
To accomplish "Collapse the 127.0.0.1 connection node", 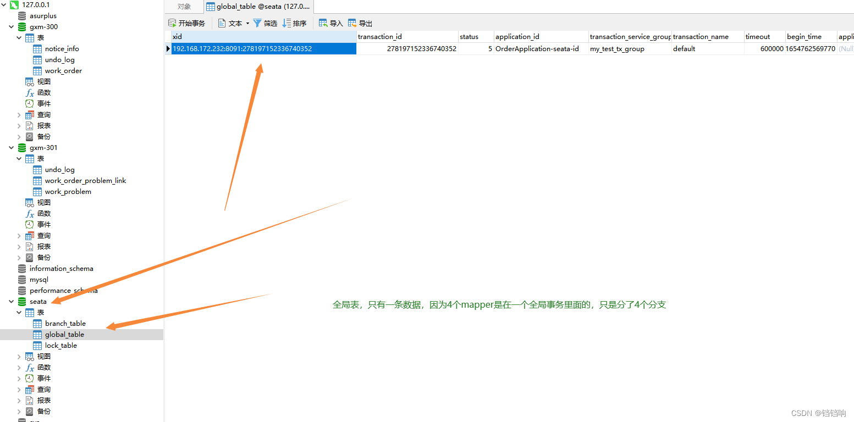I will [x=4, y=4].
